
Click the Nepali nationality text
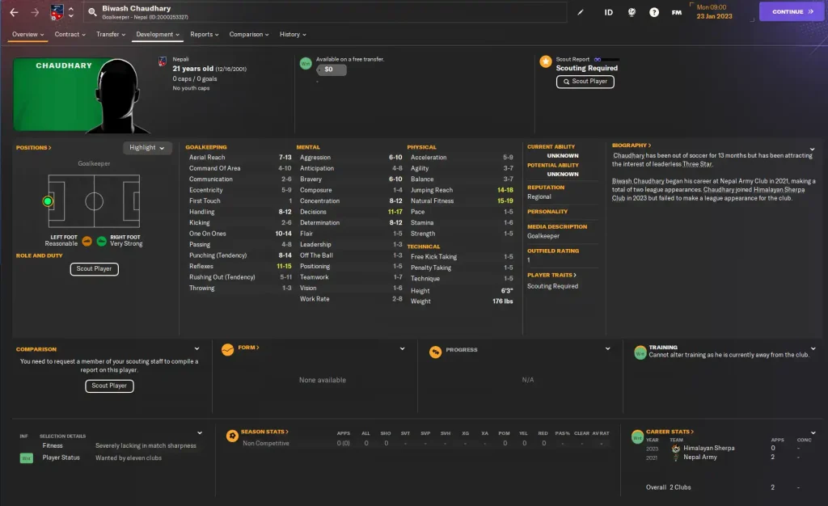pyautogui.click(x=180, y=59)
